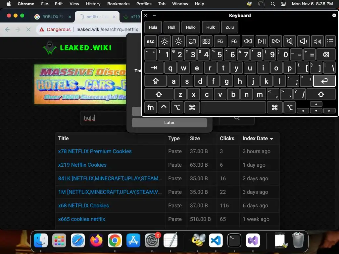This screenshot has height=254, width=339.
Task: Toggle the left shift key on Keyboard
Action: 159,94
